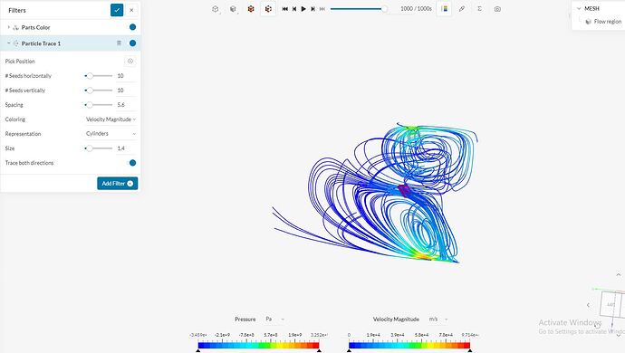The width and height of the screenshot is (625, 353).
Task: Collapse the Particle Trace 1 filter
Action: coord(9,43)
